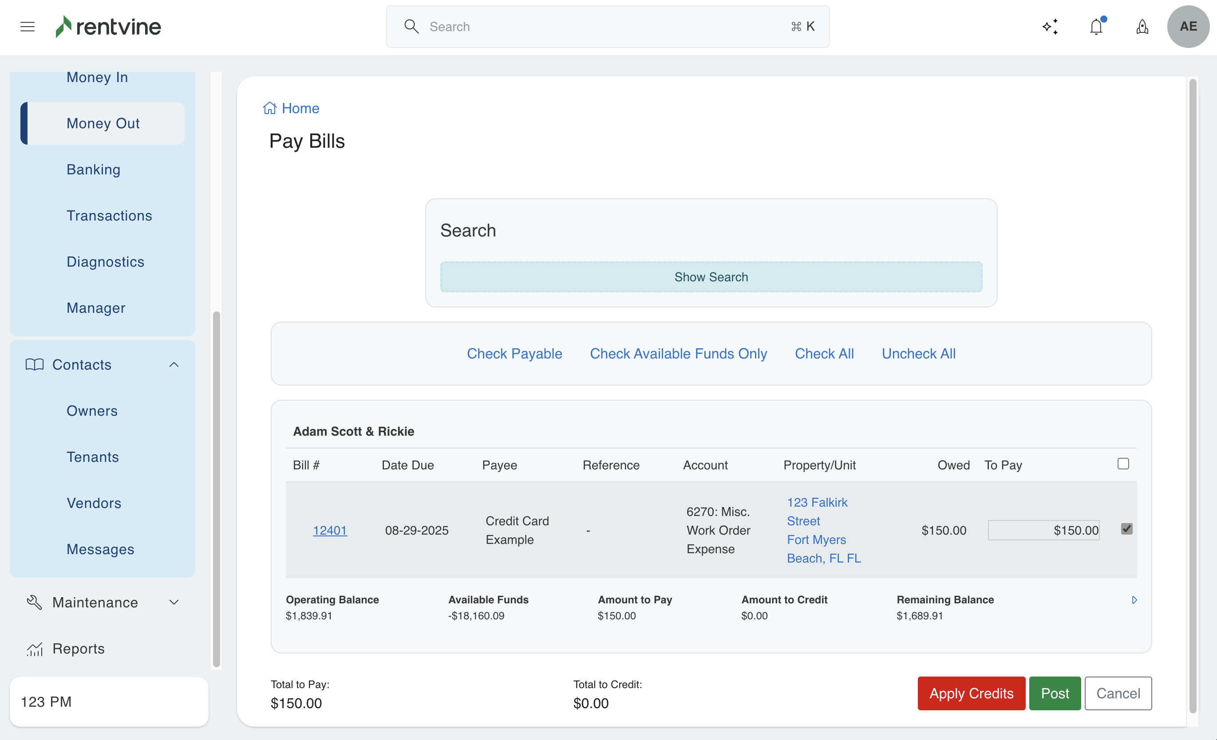
Task: Collapse the Contacts section
Action: pyautogui.click(x=174, y=364)
